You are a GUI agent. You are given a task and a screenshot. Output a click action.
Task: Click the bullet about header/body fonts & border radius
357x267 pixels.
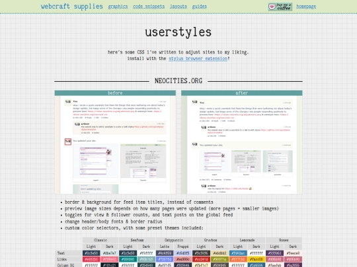tap(114, 222)
